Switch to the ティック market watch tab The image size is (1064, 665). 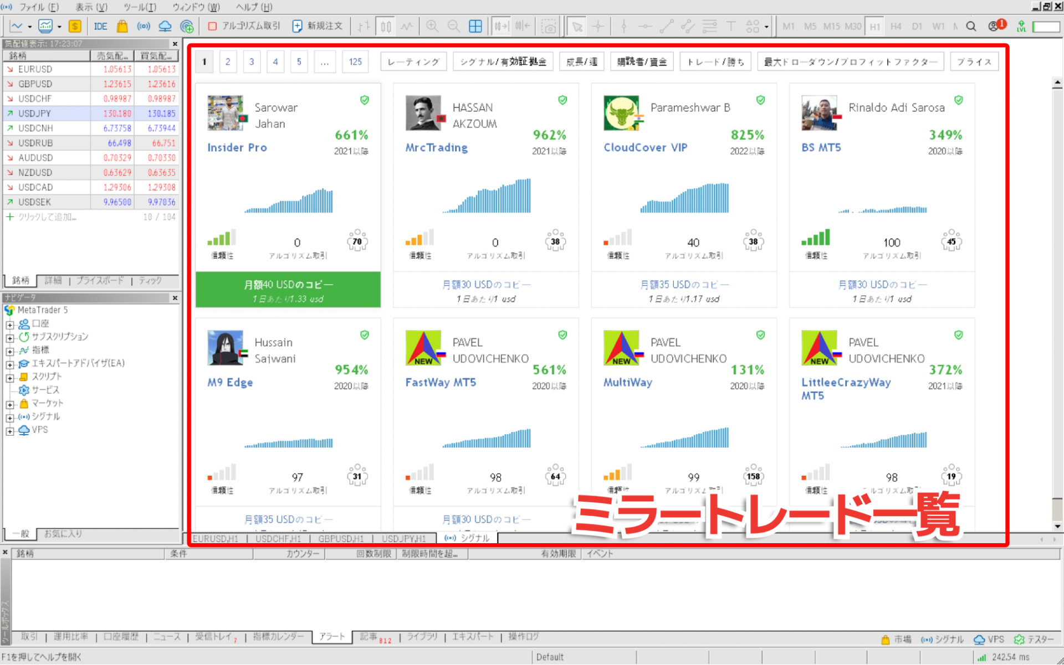[150, 281]
